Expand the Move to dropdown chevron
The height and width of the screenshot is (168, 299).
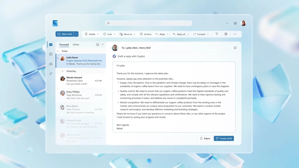(x=135, y=34)
